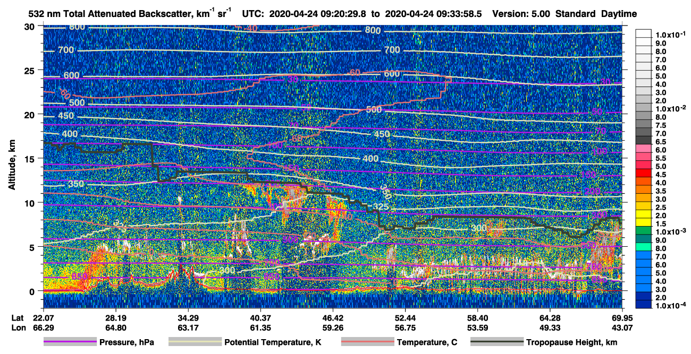Click the longitude value '59.26'
Screen dimensions: 691x354
[333, 327]
